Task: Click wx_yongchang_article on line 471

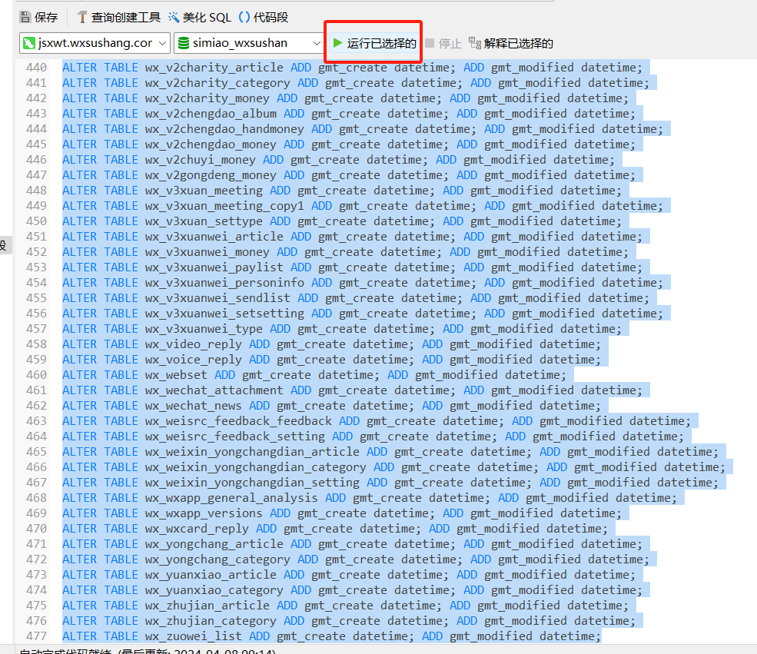Action: (x=214, y=544)
